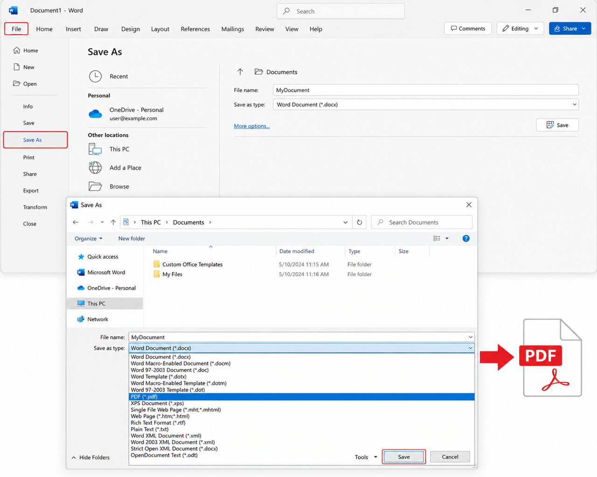Click the blue Share button

click(570, 28)
